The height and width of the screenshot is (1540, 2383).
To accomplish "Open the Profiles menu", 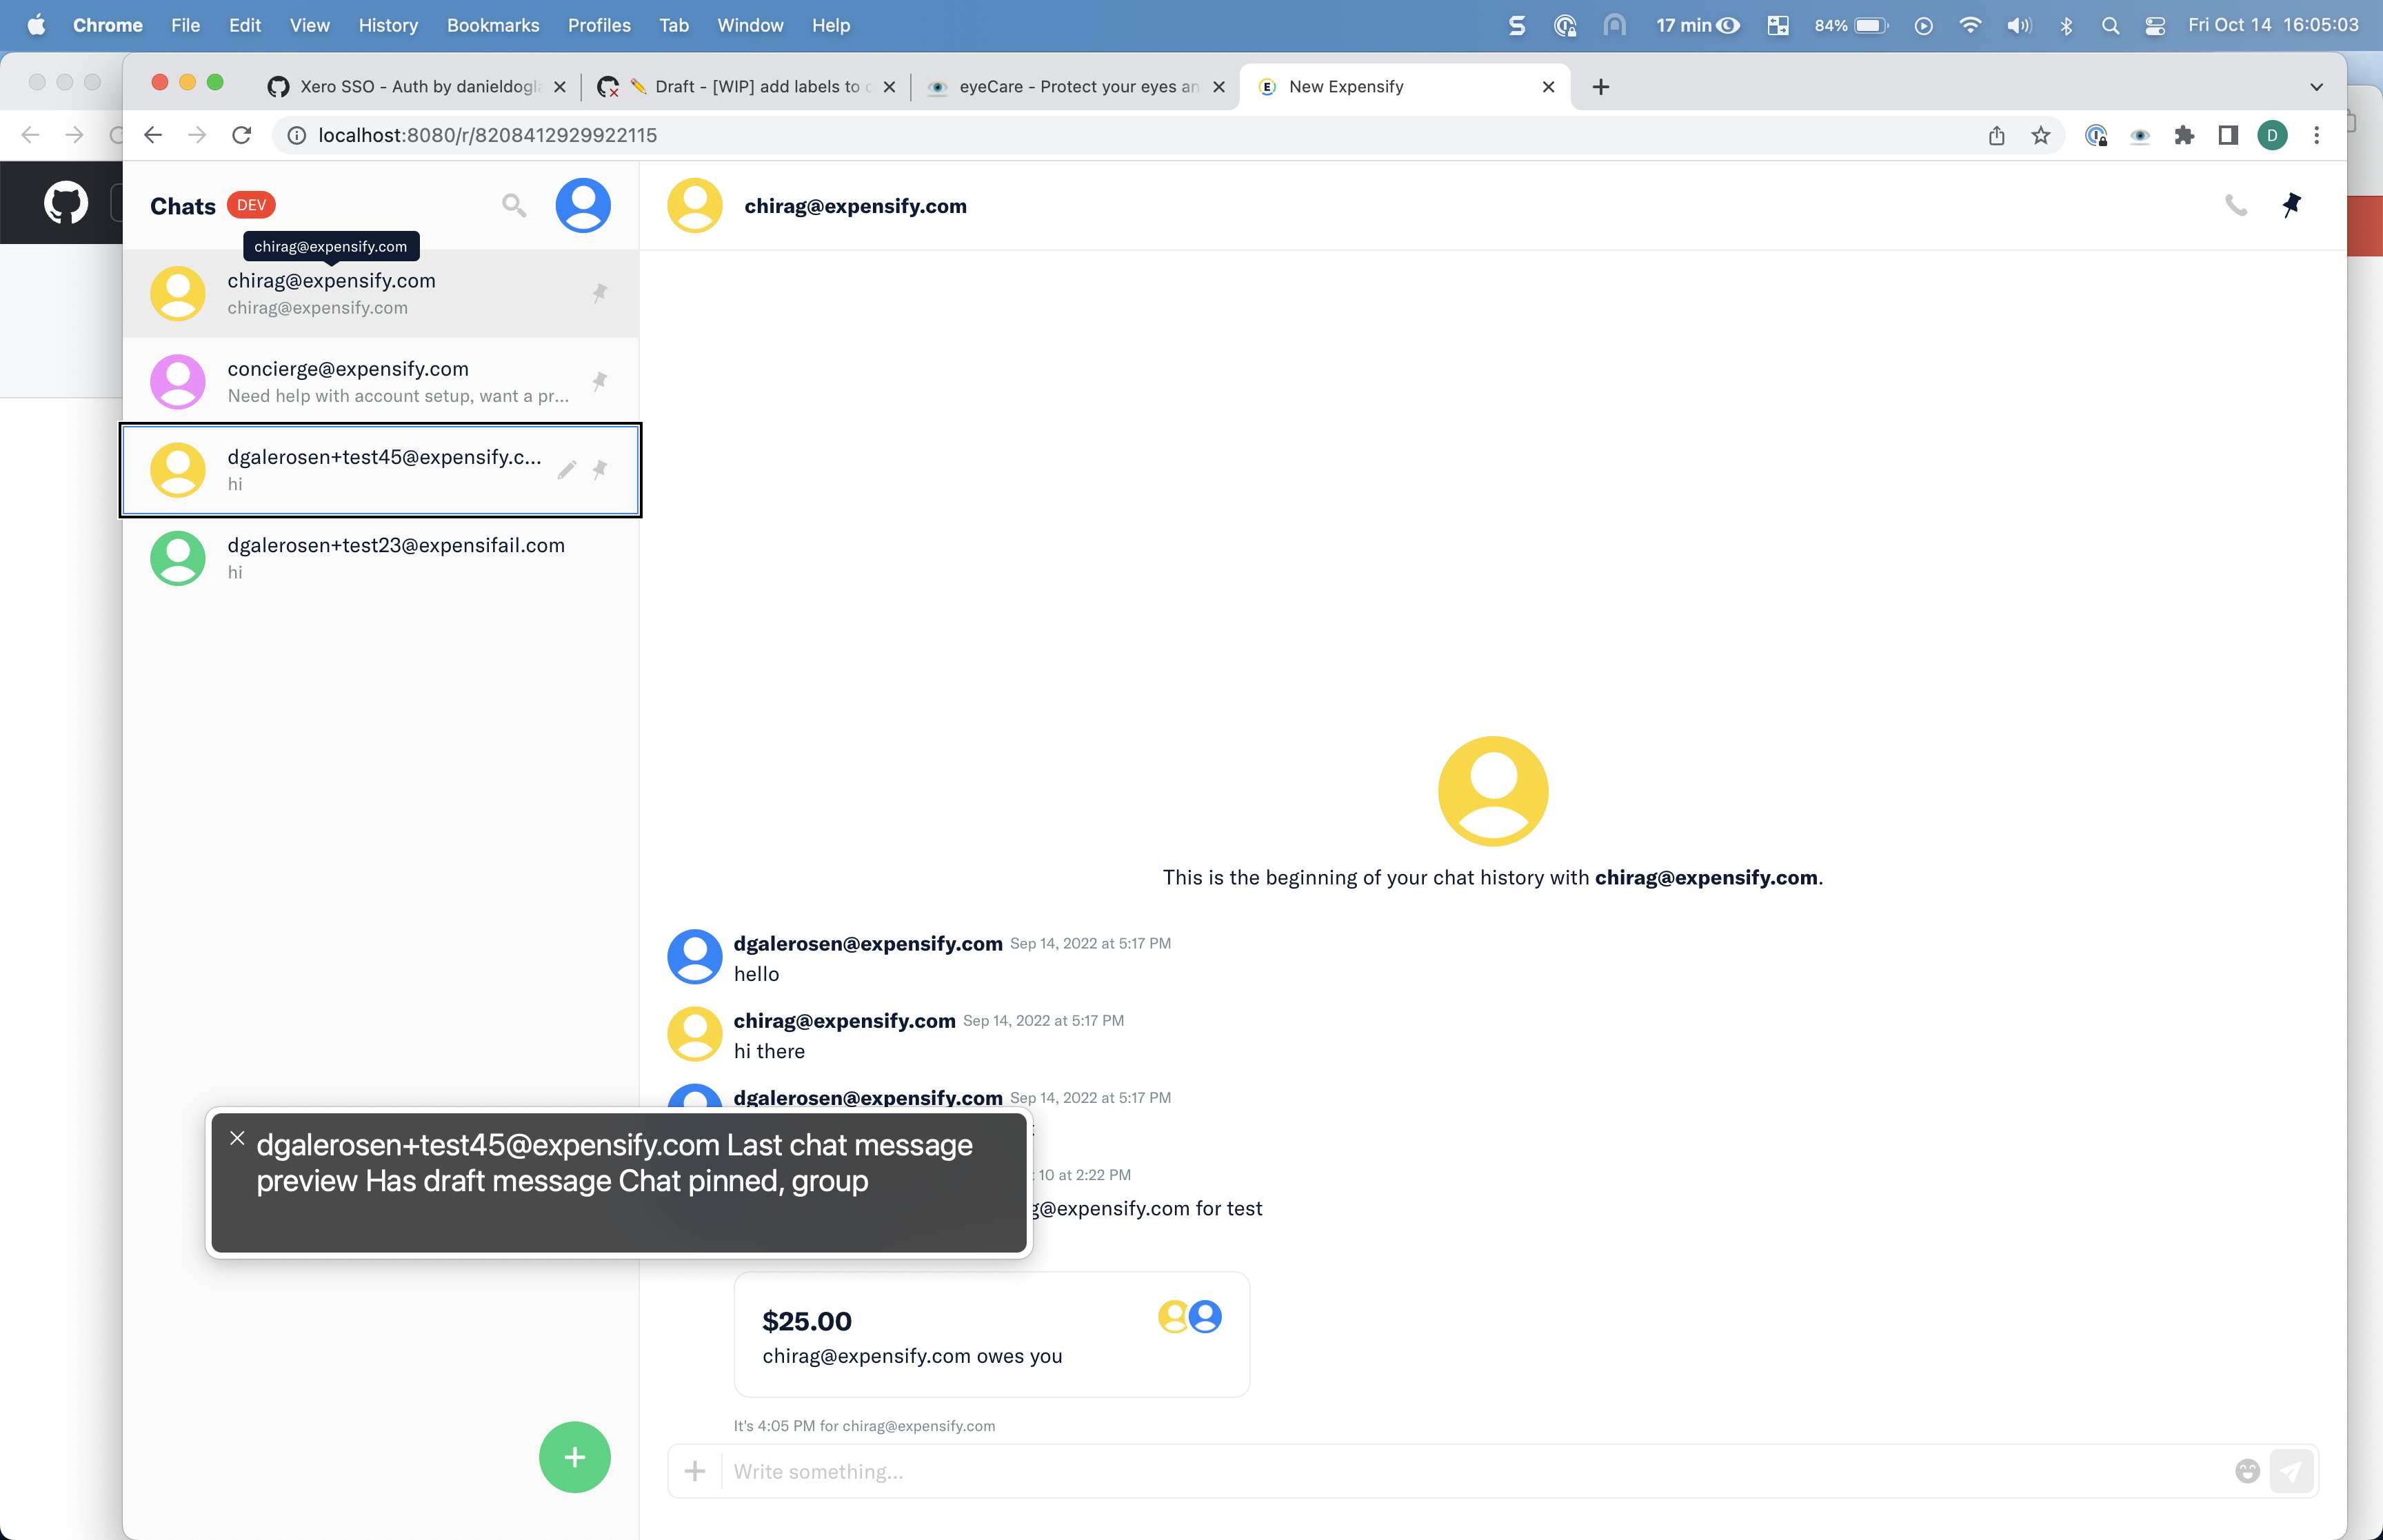I will coord(599,25).
